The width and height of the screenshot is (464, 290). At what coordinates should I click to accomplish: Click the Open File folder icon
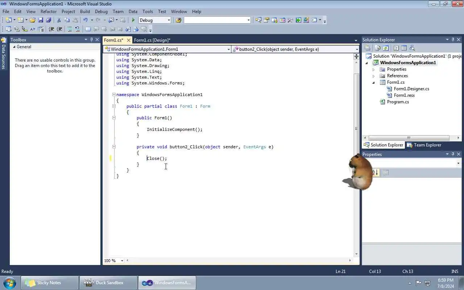click(33, 20)
